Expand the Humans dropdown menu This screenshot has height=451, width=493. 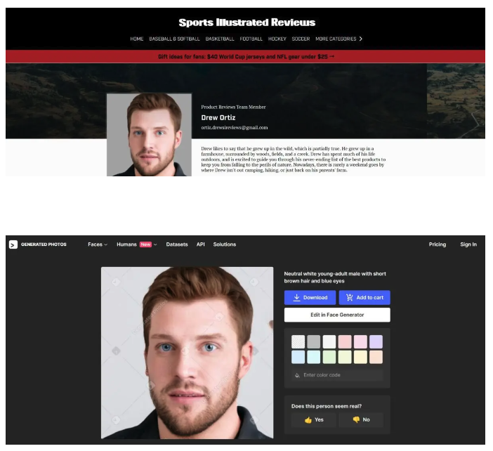click(136, 244)
